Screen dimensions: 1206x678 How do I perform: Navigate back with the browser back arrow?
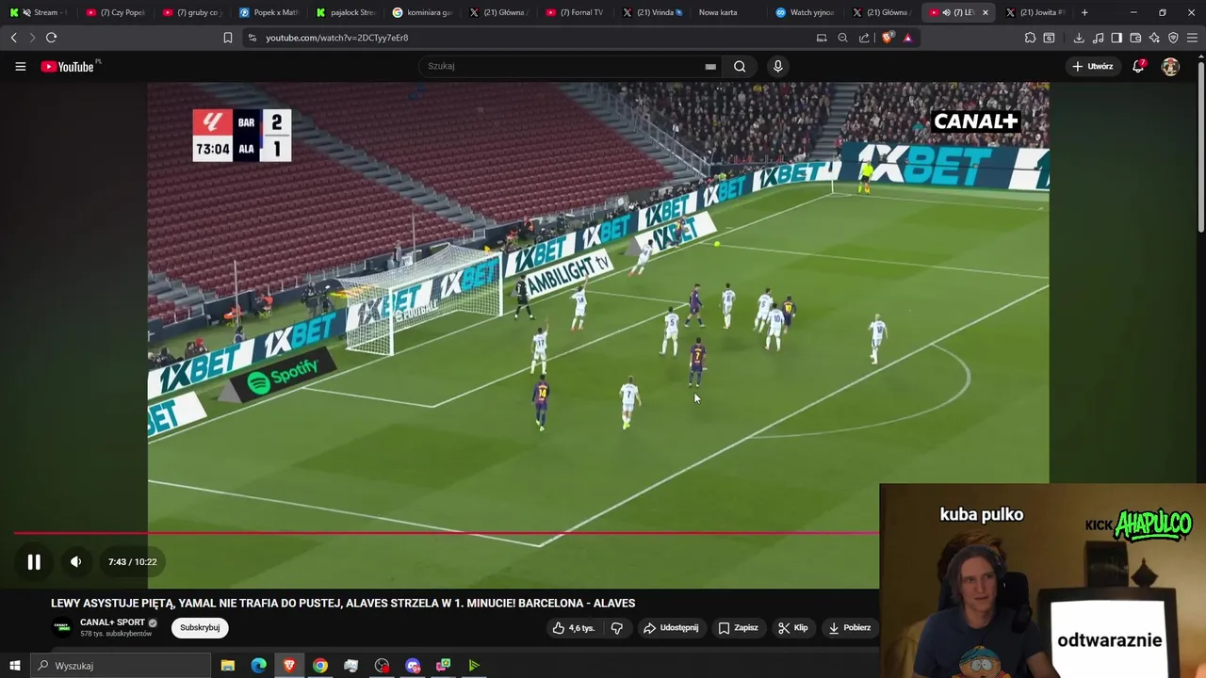coord(13,38)
